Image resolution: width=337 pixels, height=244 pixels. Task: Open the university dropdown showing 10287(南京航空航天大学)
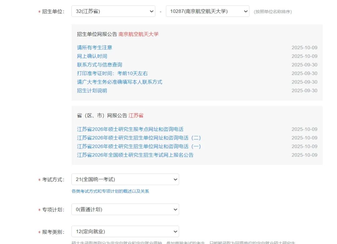(x=207, y=11)
